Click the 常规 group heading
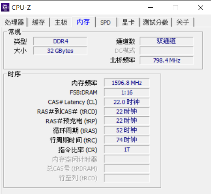The width and height of the screenshot is (211, 194). [15, 32]
